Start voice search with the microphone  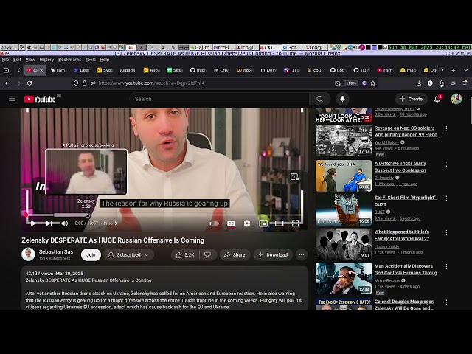342,99
